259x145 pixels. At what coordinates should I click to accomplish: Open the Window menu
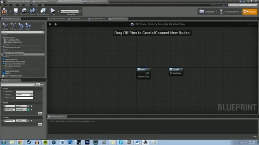35,5
